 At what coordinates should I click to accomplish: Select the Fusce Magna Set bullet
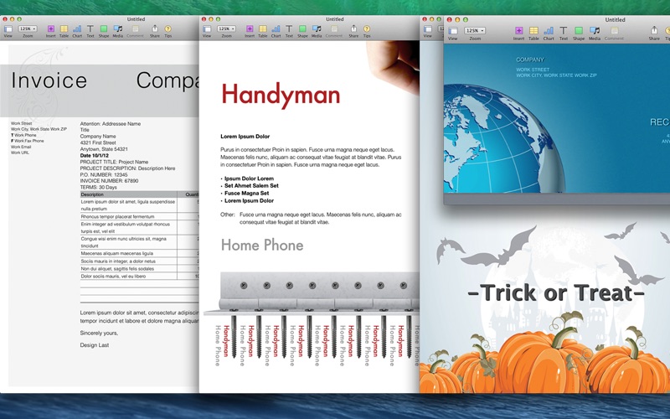[x=246, y=194]
